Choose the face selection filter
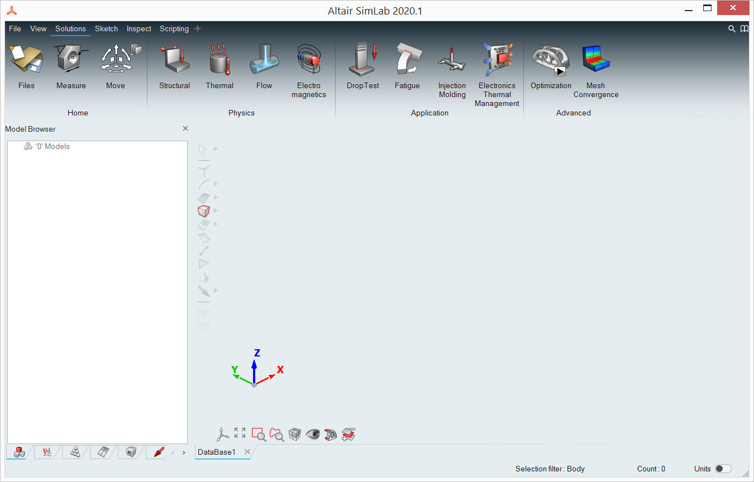This screenshot has height=482, width=754. tap(204, 197)
